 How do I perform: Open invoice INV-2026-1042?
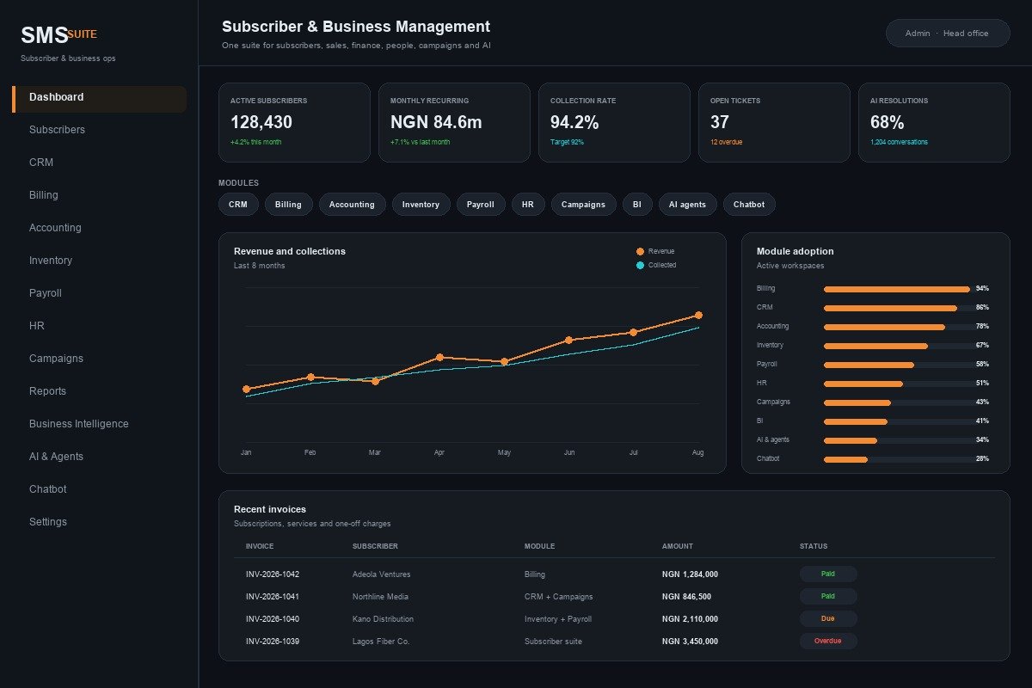tap(273, 574)
